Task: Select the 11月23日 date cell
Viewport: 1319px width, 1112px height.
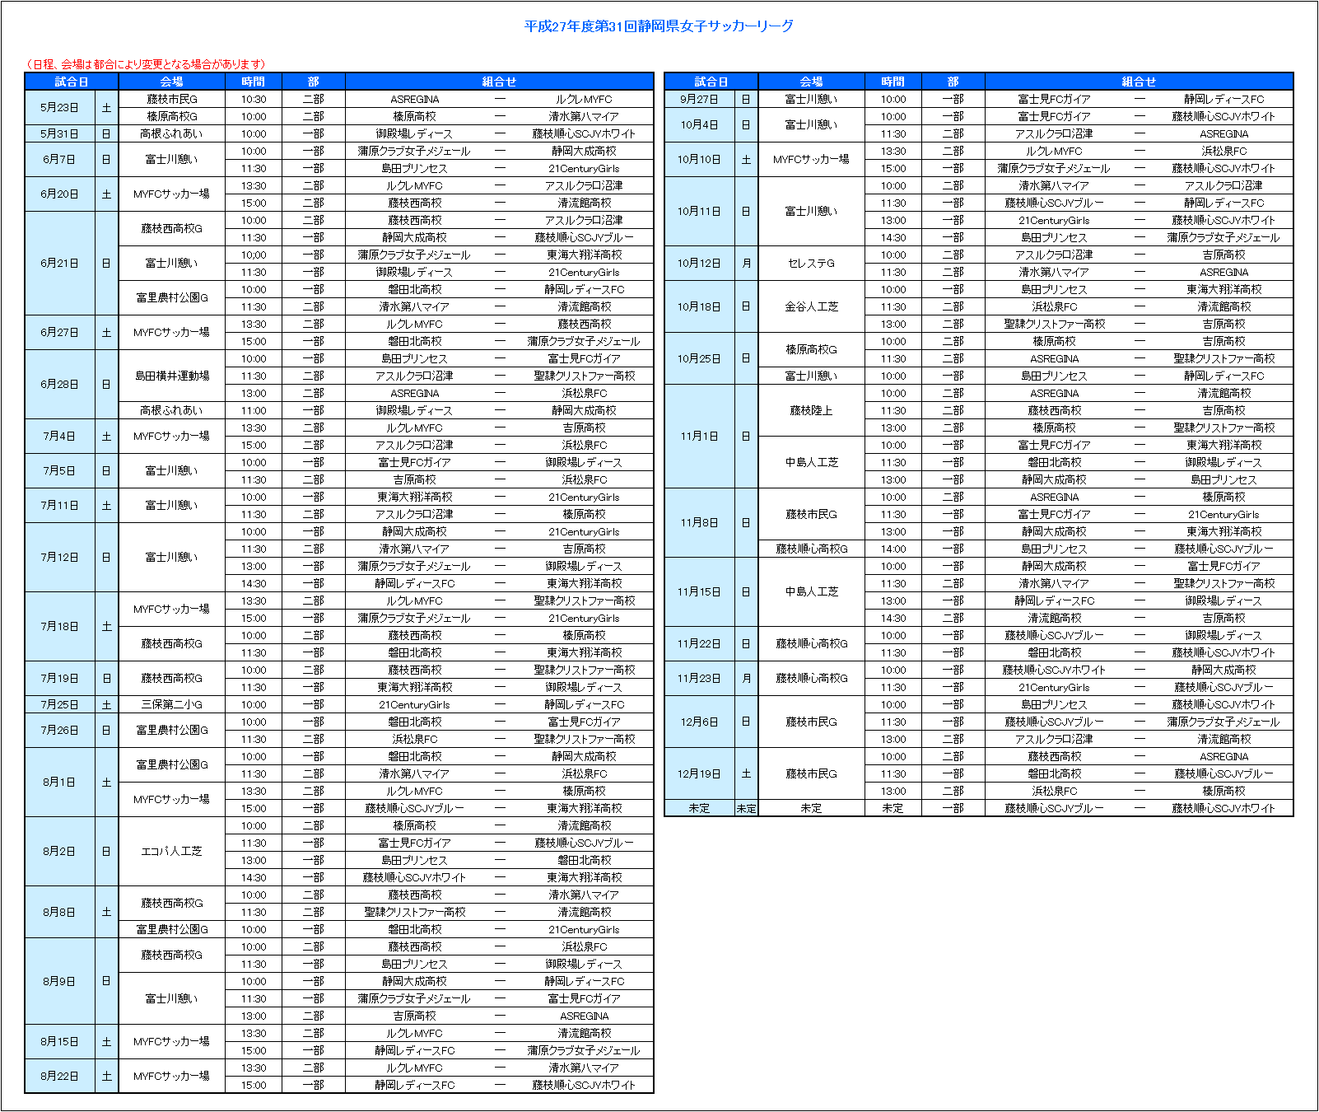Action: click(700, 679)
